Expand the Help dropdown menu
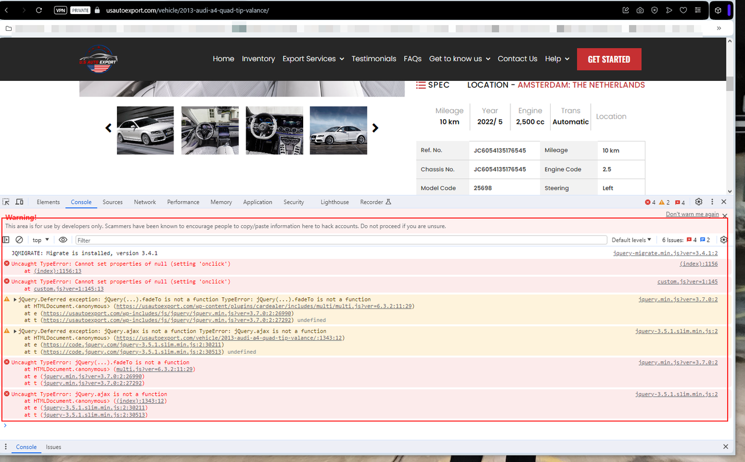The width and height of the screenshot is (745, 462). 557,59
